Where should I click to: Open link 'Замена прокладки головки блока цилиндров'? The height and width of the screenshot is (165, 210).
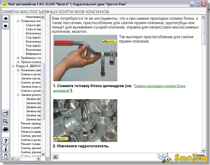(160, 86)
